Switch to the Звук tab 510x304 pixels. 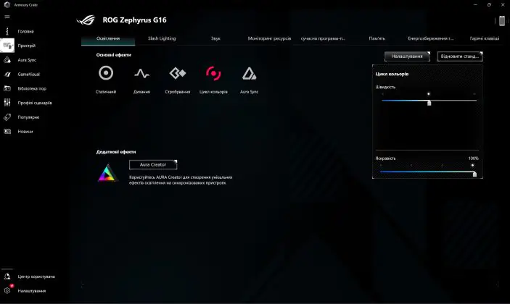[215, 38]
